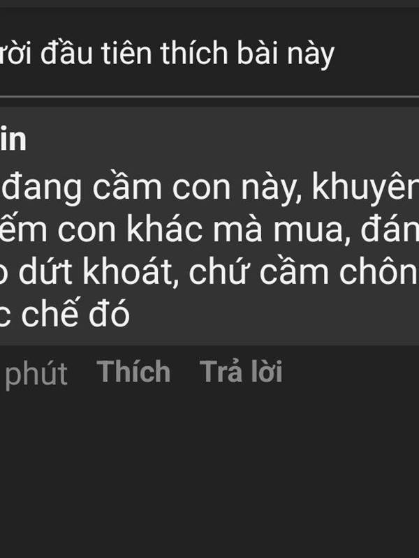Click the words 'bài này' in the likes summary
Image resolution: width=419 pixels, height=558 pixels.
[286, 55]
